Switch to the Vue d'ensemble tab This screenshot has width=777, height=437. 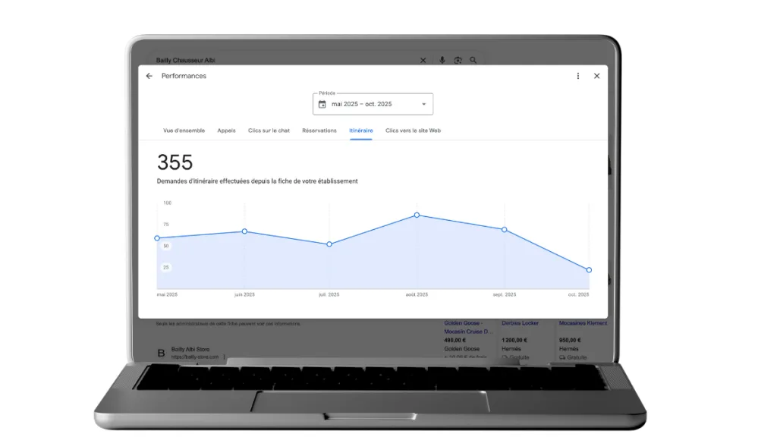click(184, 130)
